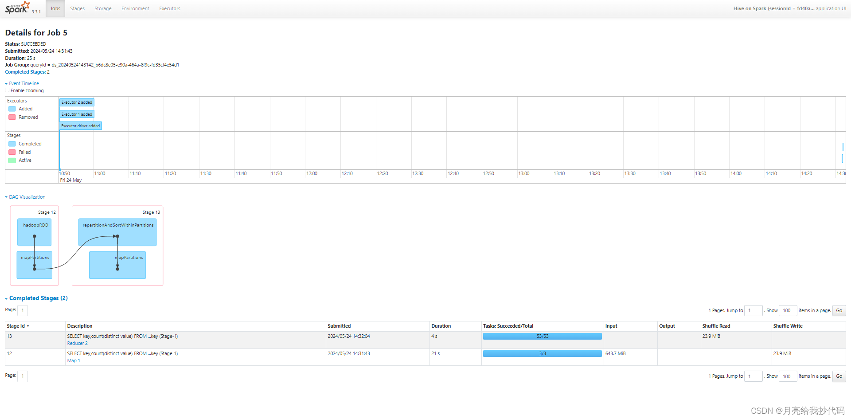Image resolution: width=851 pixels, height=419 pixels.
Task: Click the Failed stages legend swatch
Action: click(x=12, y=152)
